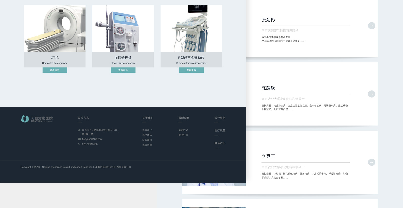Open 医疗团队 footer link

click(x=147, y=135)
